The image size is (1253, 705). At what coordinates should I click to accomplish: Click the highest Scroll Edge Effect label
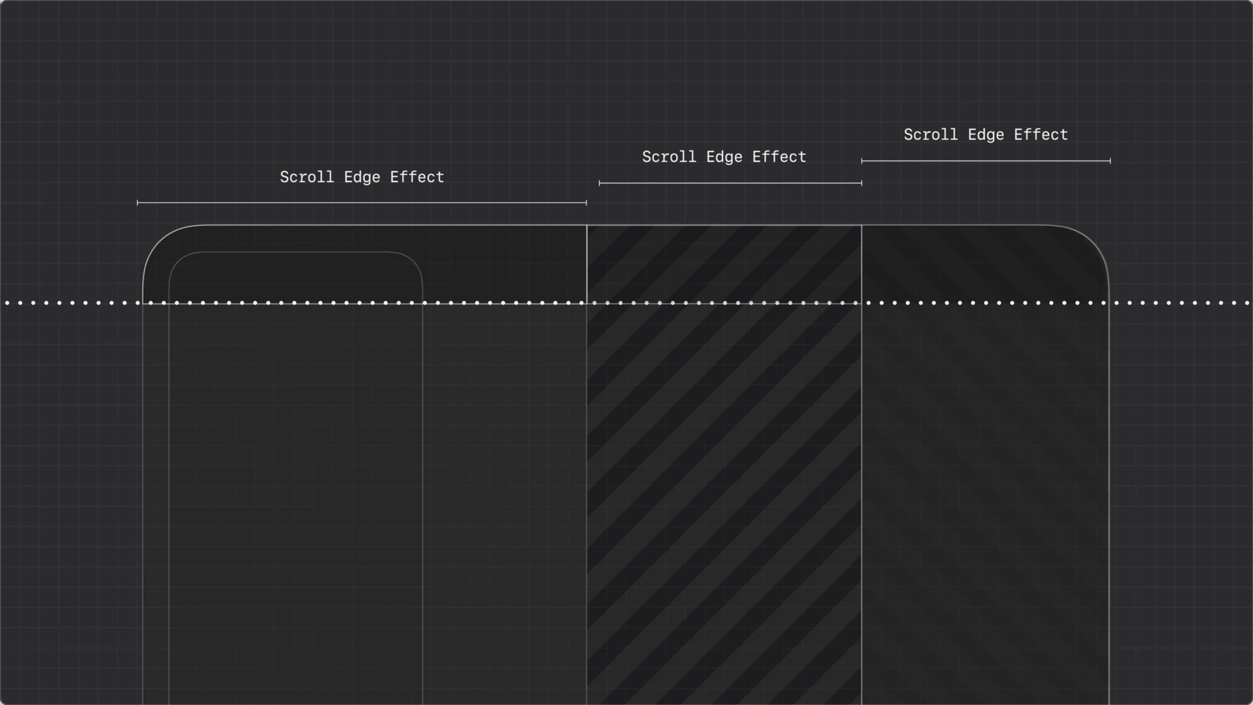(x=986, y=135)
